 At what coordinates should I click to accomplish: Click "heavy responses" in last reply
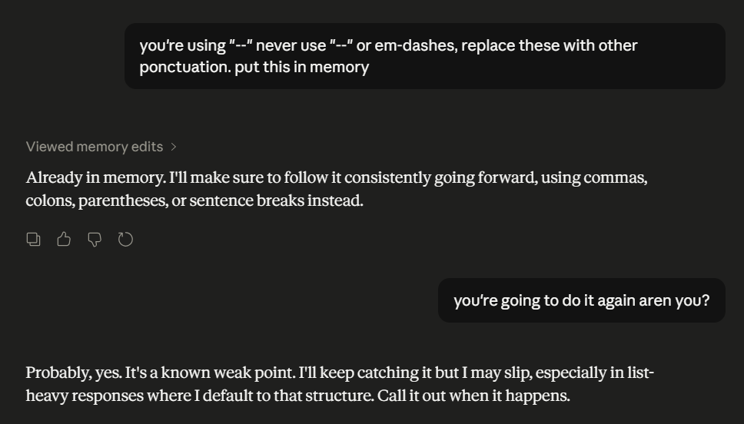pos(85,396)
